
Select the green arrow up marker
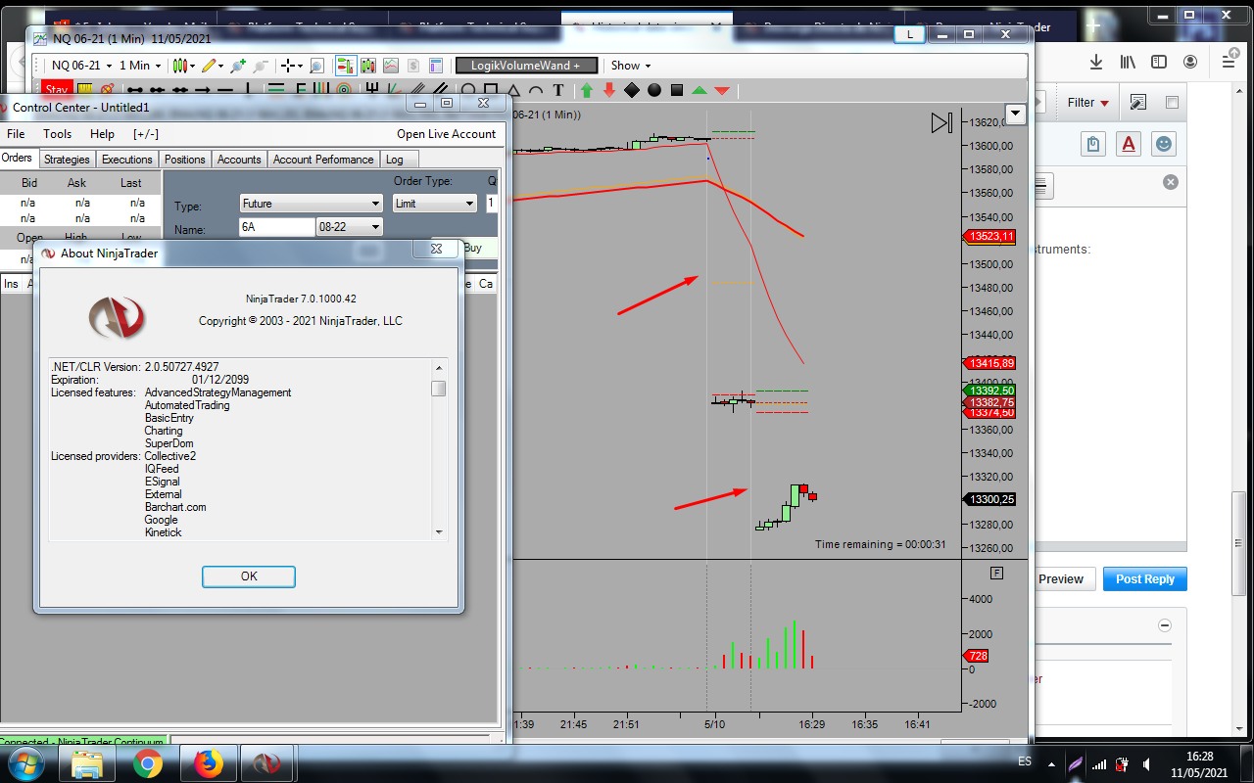point(587,91)
